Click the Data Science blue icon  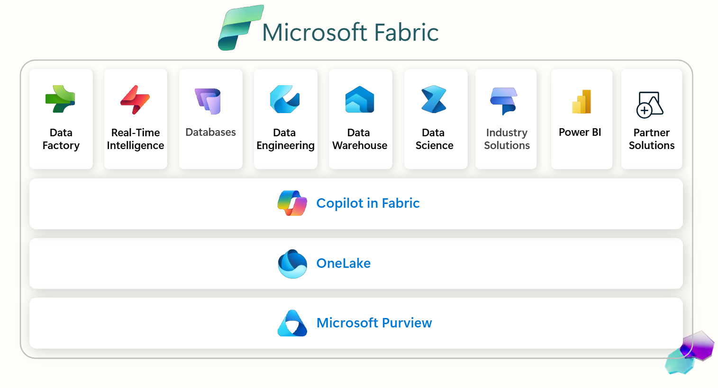pyautogui.click(x=434, y=99)
